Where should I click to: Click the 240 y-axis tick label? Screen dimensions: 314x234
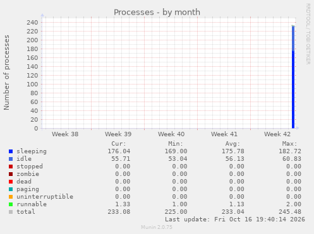pyautogui.click(x=32, y=23)
